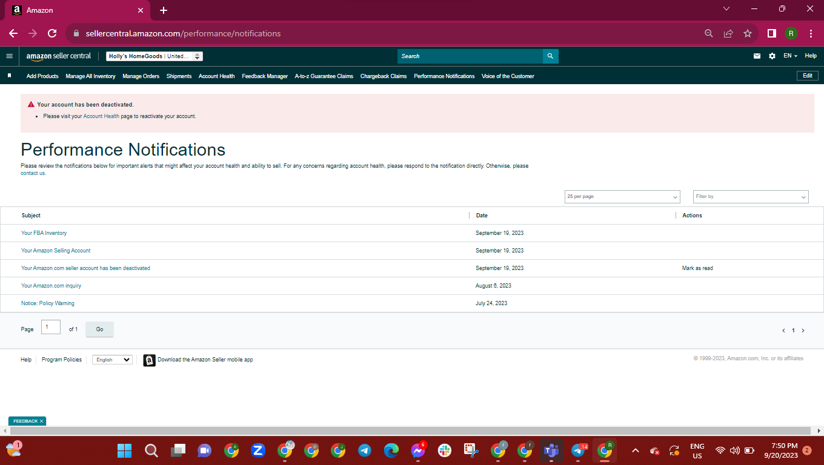The image size is (824, 465).
Task: Click the Edit button on the navigation bar
Action: pos(808,76)
